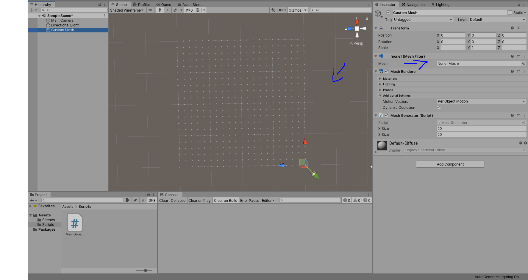This screenshot has height=280, width=528.
Task: Toggle Static checkbox
Action: (x=510, y=12)
